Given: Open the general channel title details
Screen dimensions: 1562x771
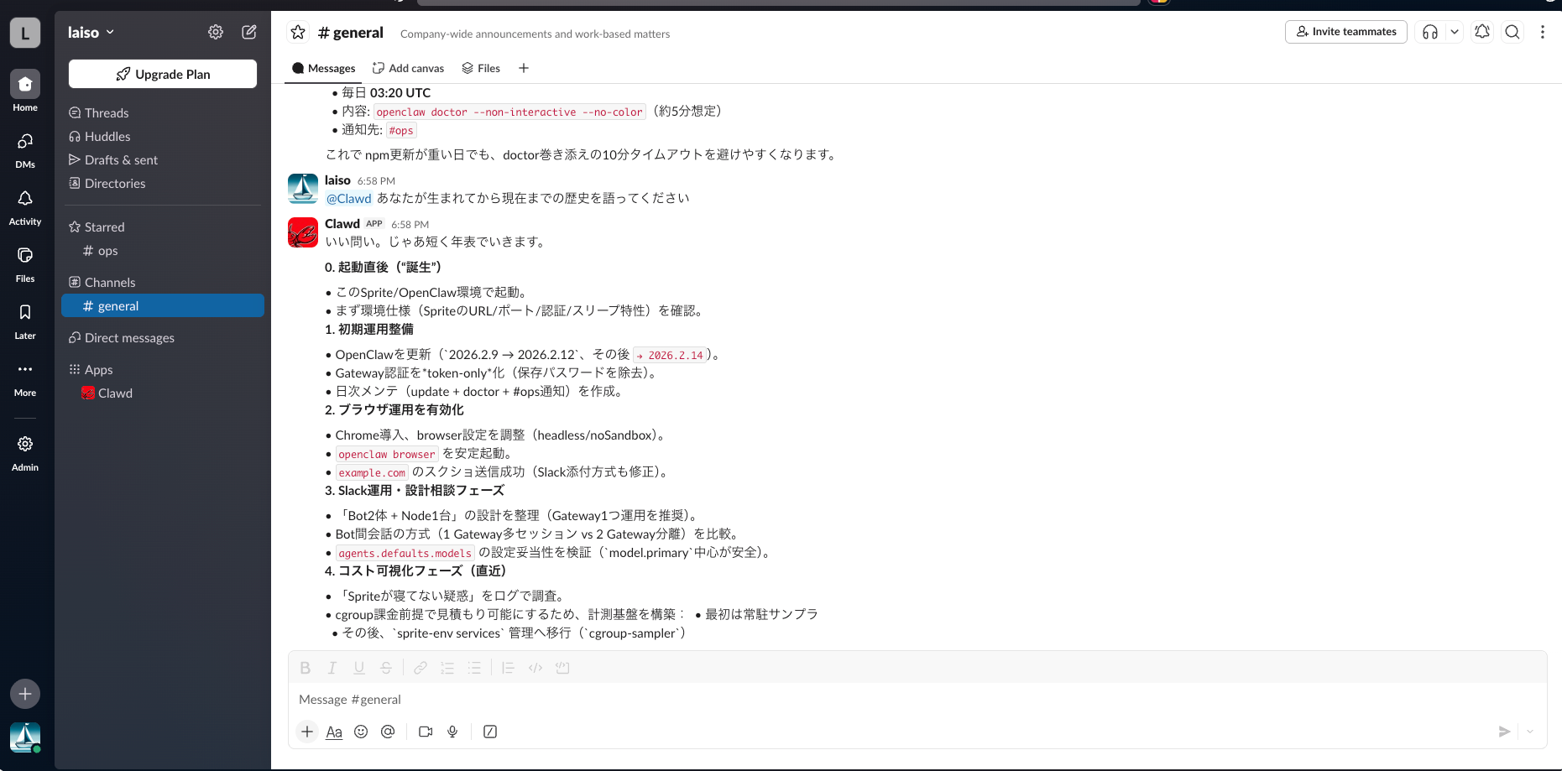Looking at the screenshot, I should tap(351, 33).
